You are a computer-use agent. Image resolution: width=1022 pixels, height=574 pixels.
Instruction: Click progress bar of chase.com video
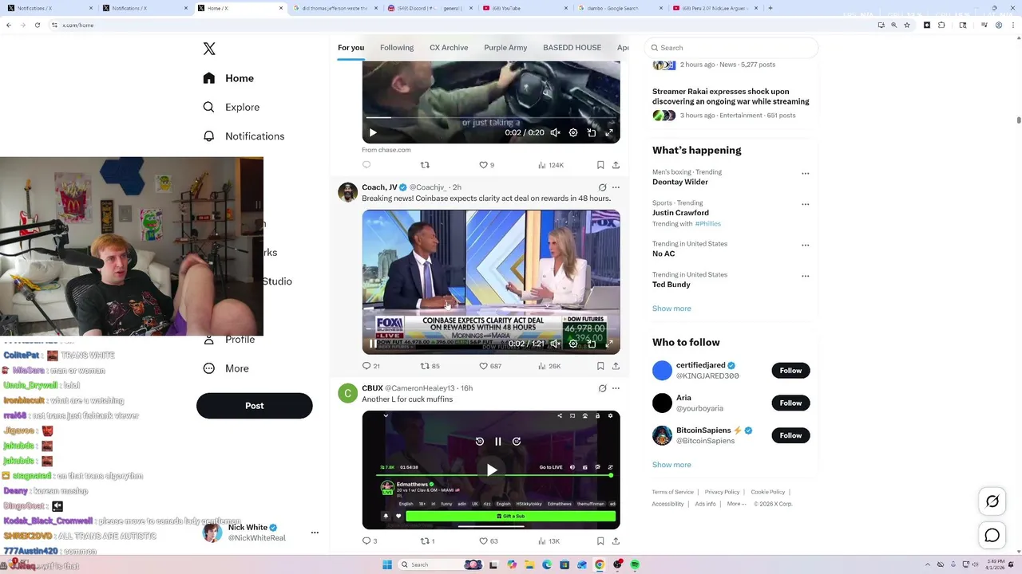tap(491, 118)
